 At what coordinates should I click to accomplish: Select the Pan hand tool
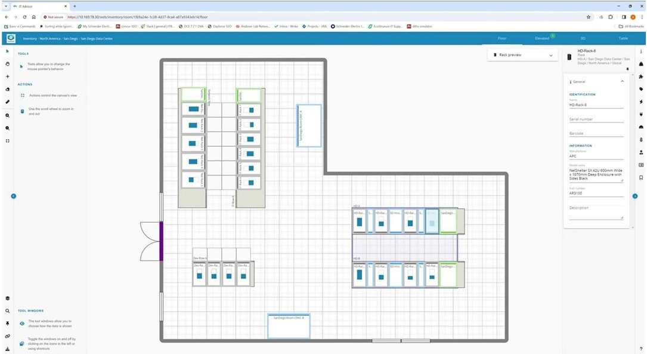(8, 64)
